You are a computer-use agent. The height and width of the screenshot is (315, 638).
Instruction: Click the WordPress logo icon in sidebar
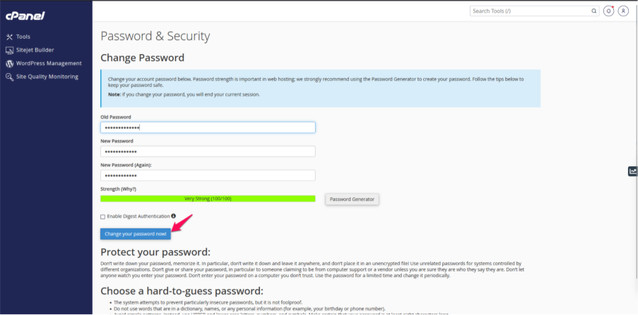[x=9, y=63]
